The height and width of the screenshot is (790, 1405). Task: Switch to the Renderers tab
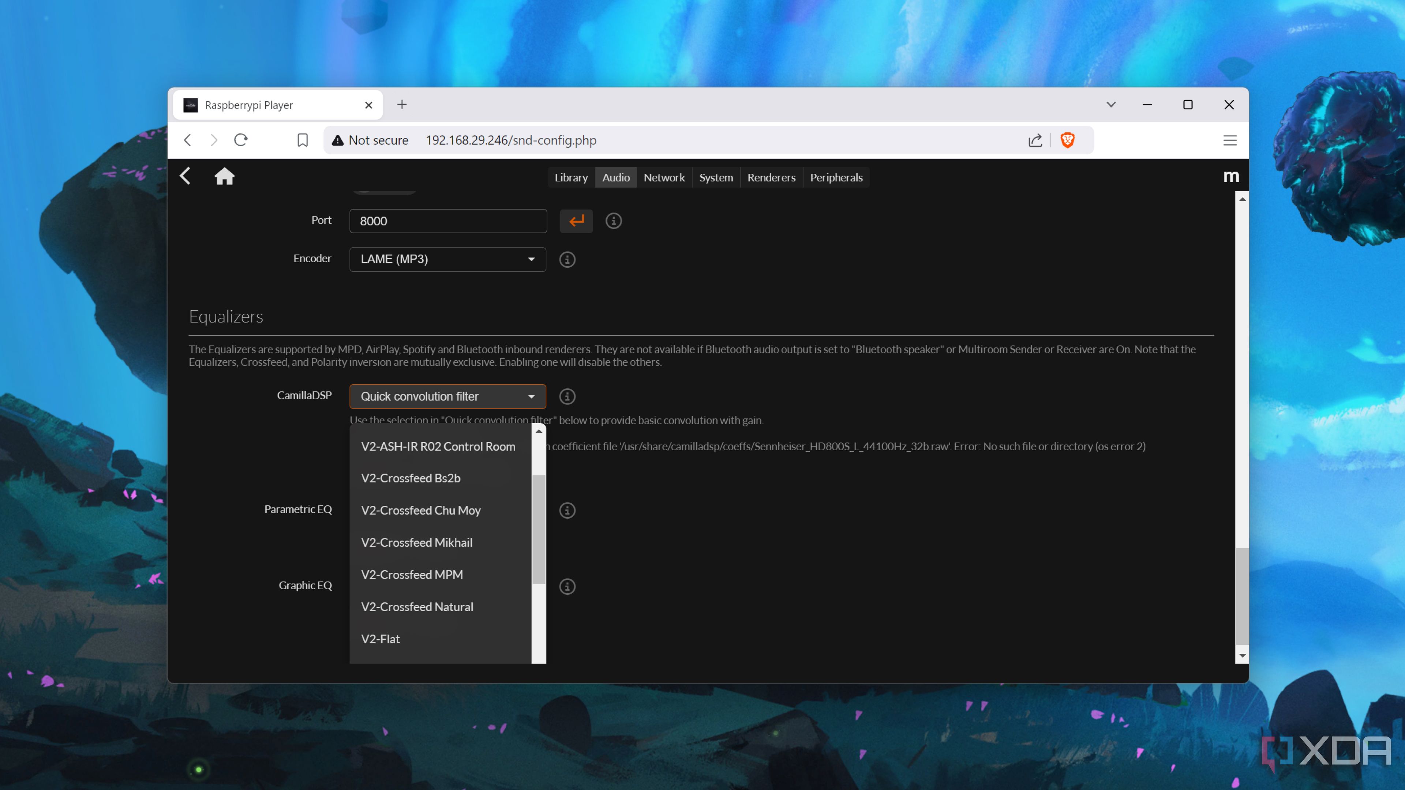[x=771, y=177]
